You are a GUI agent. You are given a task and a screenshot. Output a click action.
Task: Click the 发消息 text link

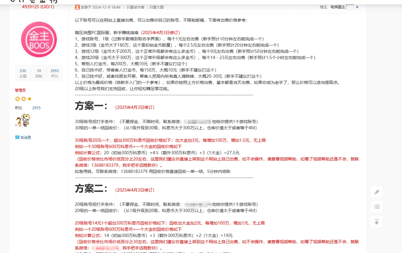pos(26,137)
